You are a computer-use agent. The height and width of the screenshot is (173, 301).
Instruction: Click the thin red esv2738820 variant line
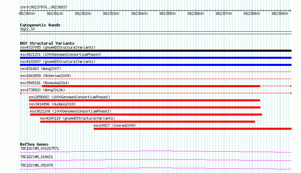[x=156, y=93]
